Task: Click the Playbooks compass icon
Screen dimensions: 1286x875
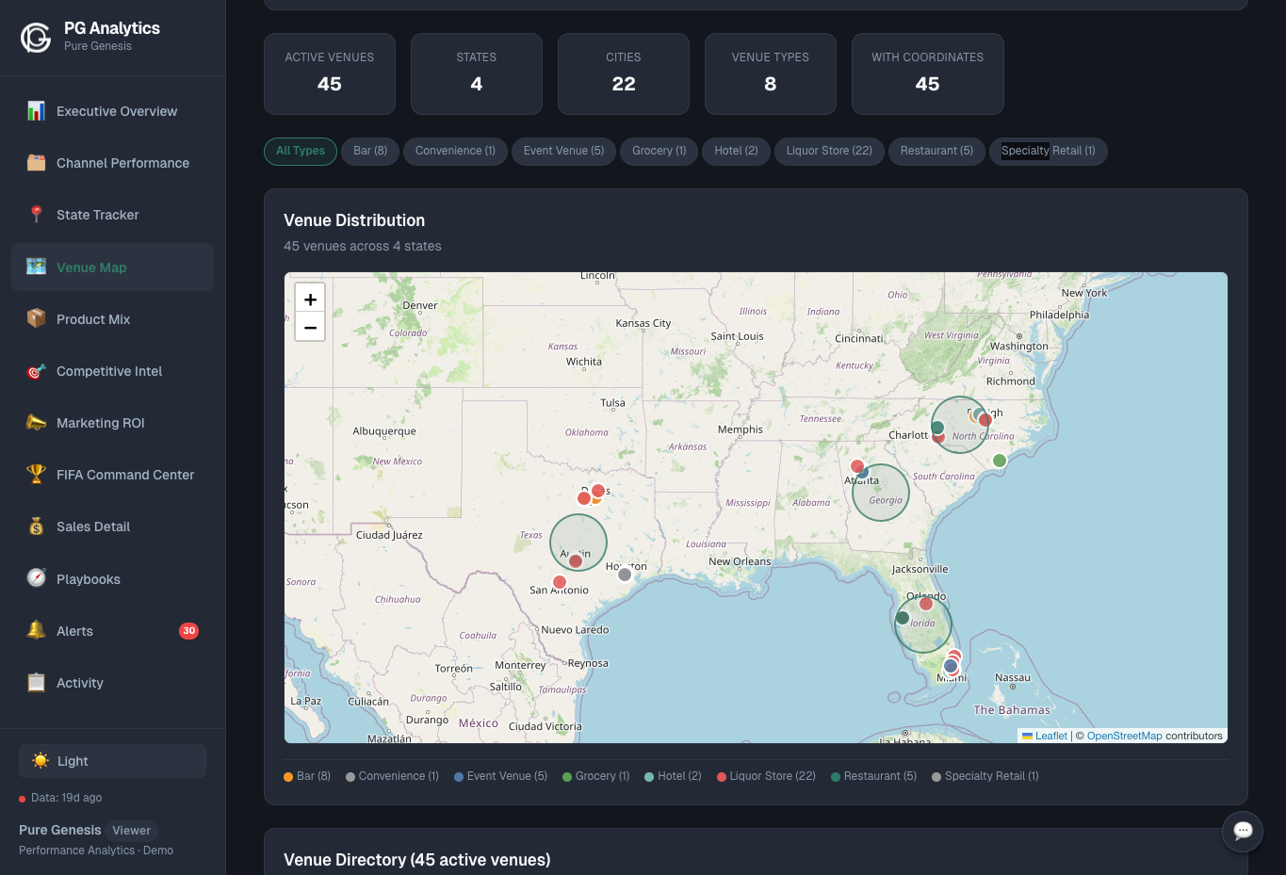Action: [36, 578]
